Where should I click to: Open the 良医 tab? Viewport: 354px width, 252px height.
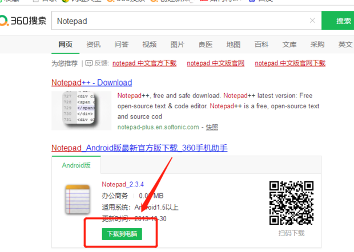pos(205,44)
